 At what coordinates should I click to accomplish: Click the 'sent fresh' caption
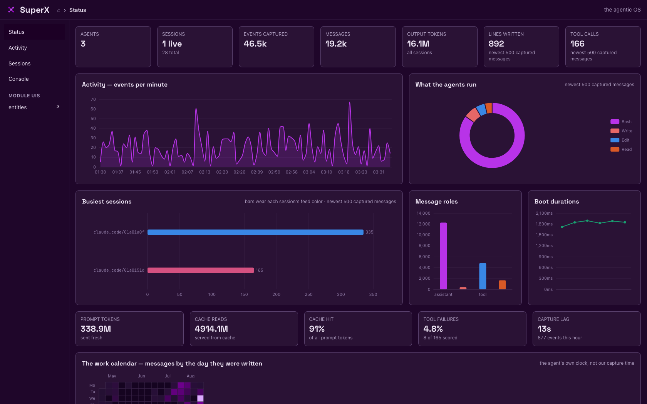pyautogui.click(x=91, y=338)
